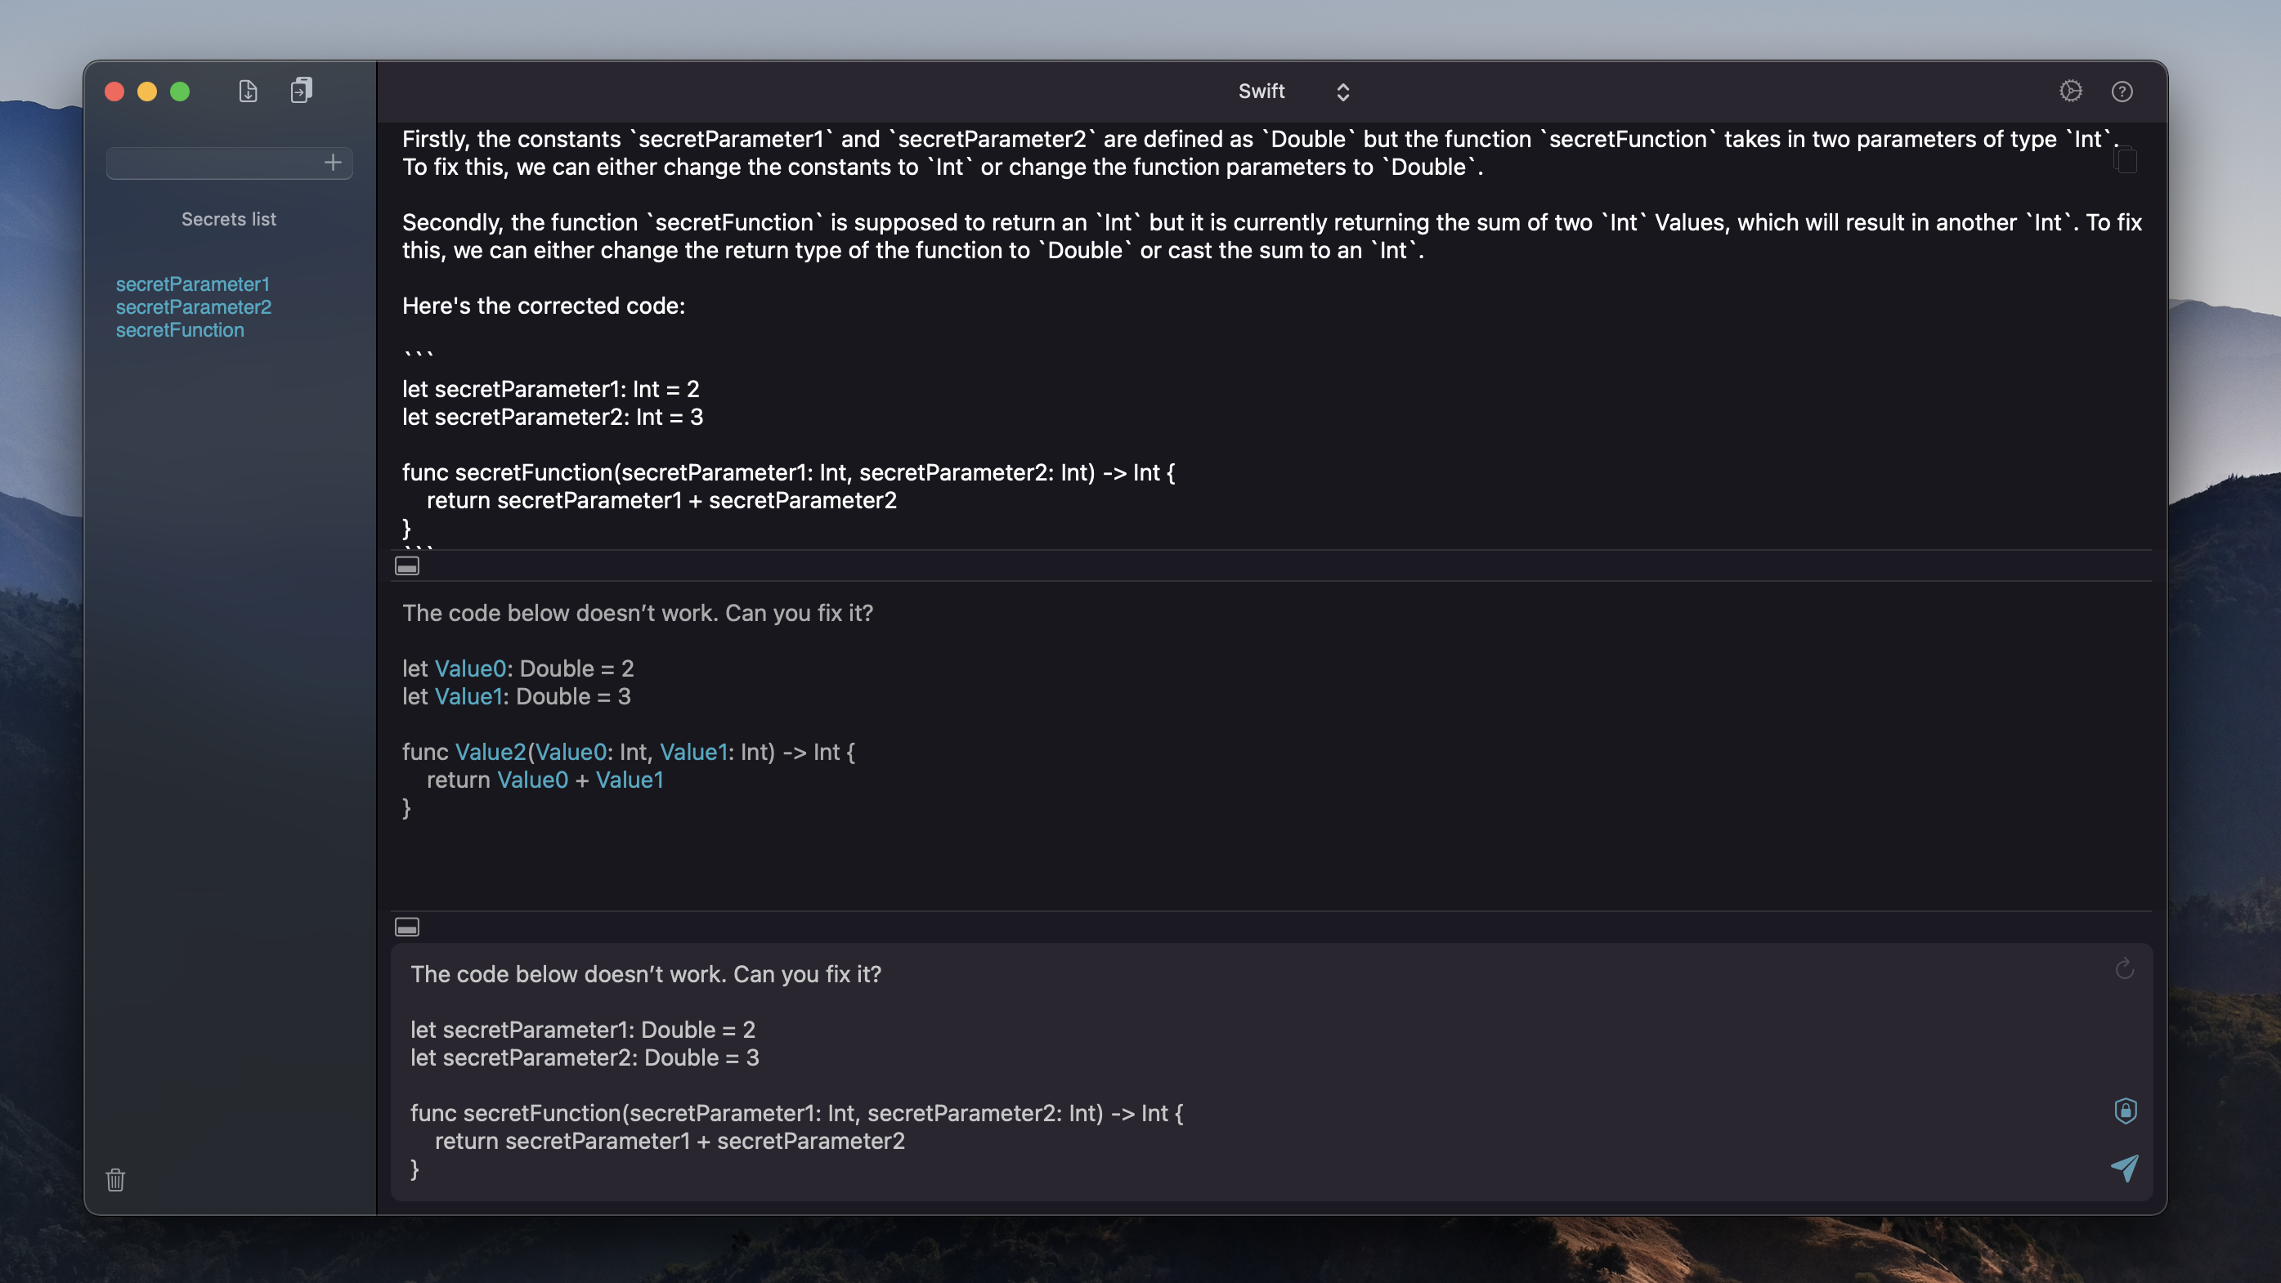Select secretFunction in the Secrets list
The image size is (2281, 1283).
180,330
